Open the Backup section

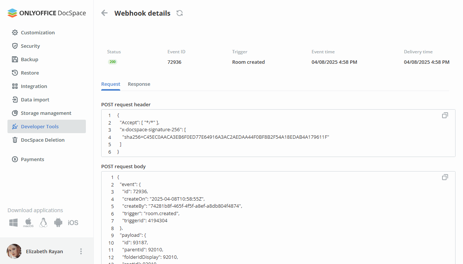point(29,59)
